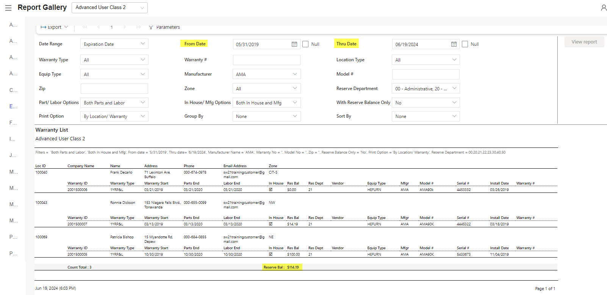
Task: Click Loc ID 100043
Action: [x=41, y=203]
